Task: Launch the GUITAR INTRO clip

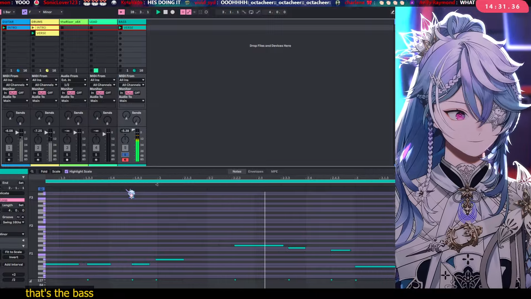Action: [4, 28]
